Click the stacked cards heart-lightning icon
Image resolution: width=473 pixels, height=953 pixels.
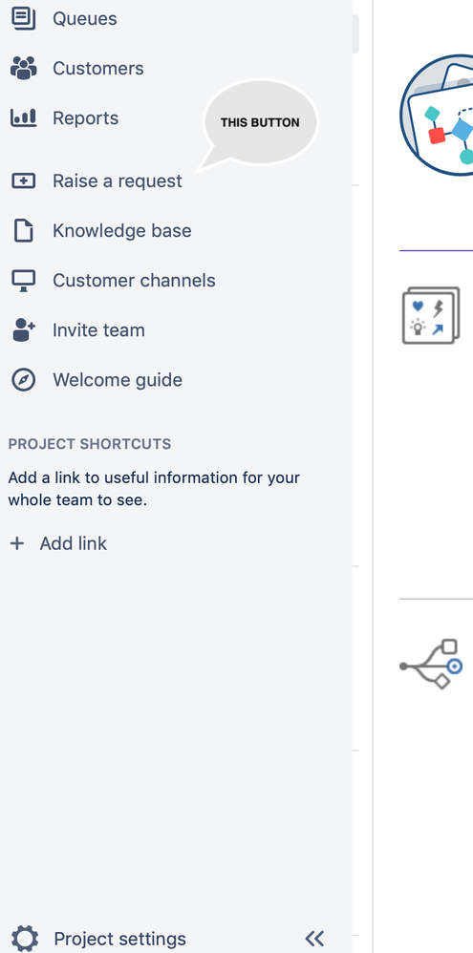pos(431,315)
